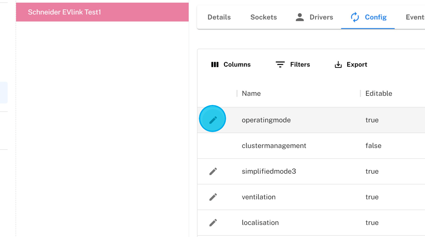Select the localisation name cell
The width and height of the screenshot is (425, 237).
click(x=260, y=223)
